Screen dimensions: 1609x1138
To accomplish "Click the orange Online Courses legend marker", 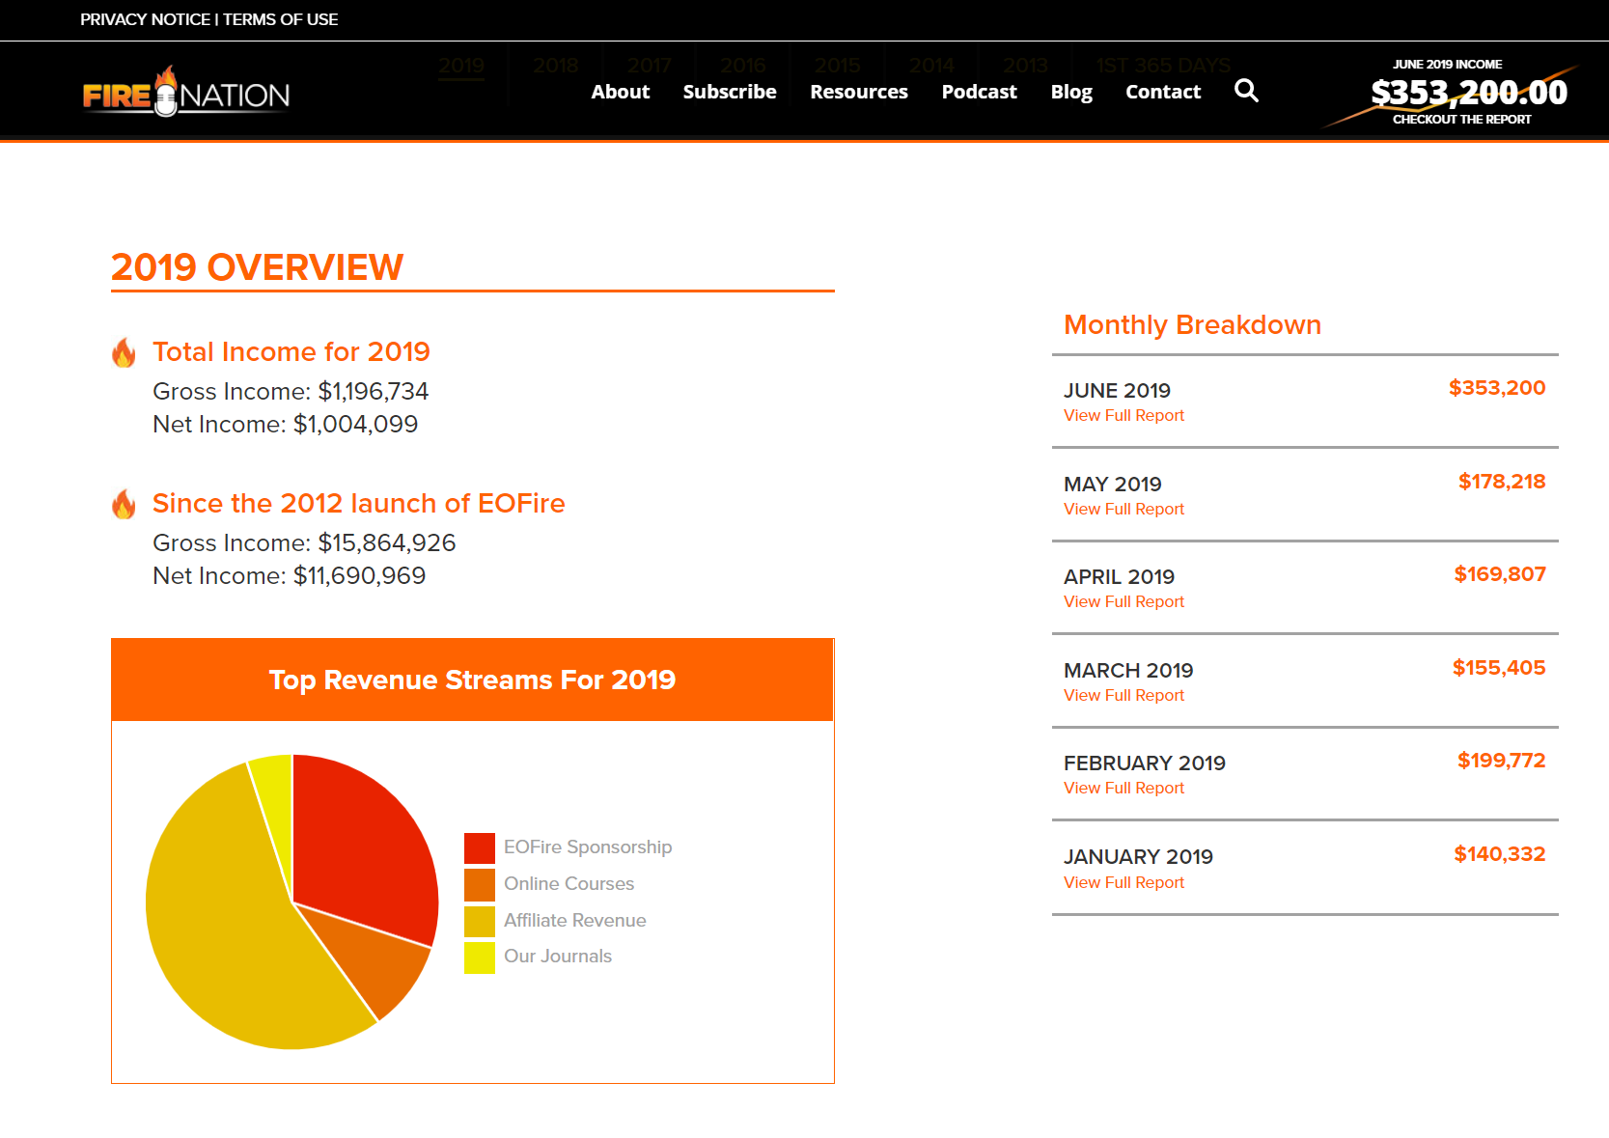I will click(479, 884).
